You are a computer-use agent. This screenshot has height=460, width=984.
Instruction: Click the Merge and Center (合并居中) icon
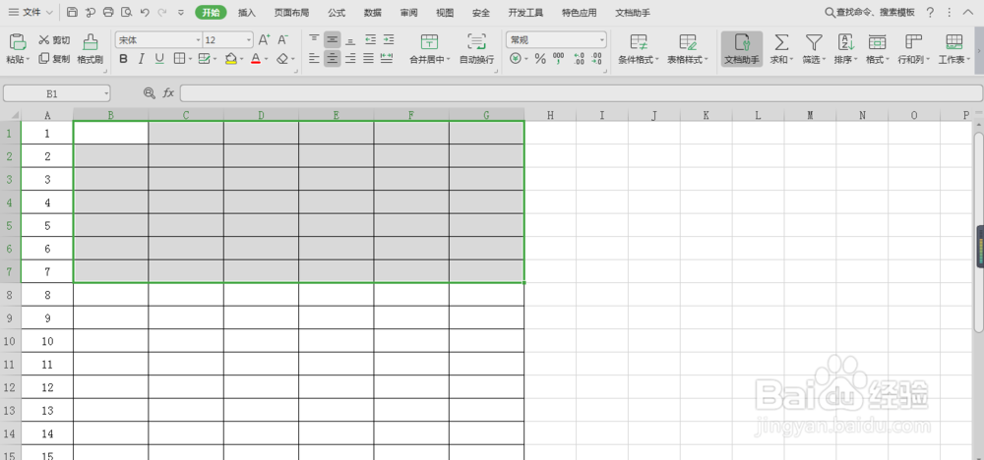click(429, 41)
